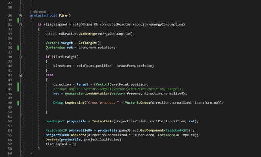The width and height of the screenshot is (261, 157).
Task: Collapse the if timeElapsed block at line 31
Action: tap(21, 25)
